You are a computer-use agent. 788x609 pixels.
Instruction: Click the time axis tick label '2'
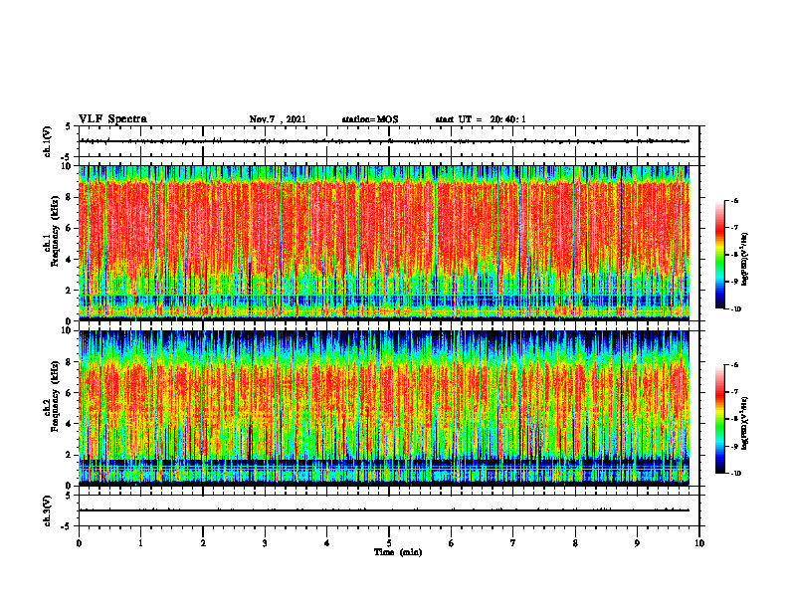[x=203, y=543]
